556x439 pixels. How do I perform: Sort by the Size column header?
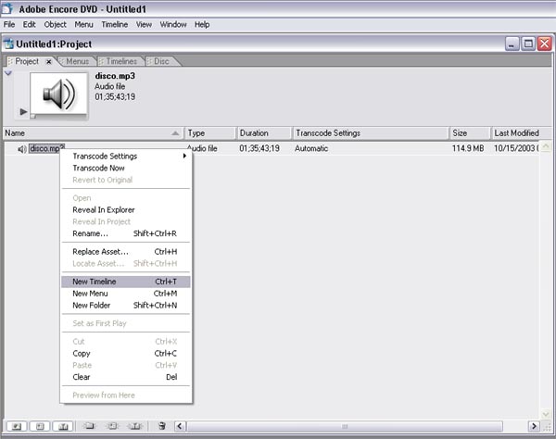point(470,133)
